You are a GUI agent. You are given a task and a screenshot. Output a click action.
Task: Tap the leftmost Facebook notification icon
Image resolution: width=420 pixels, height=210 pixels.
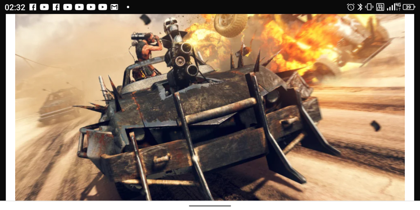tap(33, 7)
